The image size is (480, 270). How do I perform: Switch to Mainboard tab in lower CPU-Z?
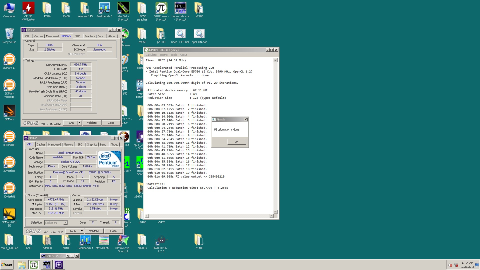54,144
